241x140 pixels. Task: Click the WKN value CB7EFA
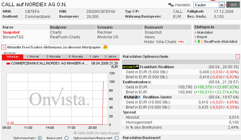(x=32, y=12)
